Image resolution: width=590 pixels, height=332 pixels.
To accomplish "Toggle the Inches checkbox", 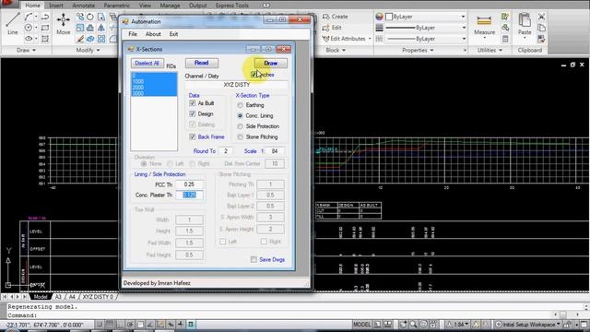I will (254, 74).
